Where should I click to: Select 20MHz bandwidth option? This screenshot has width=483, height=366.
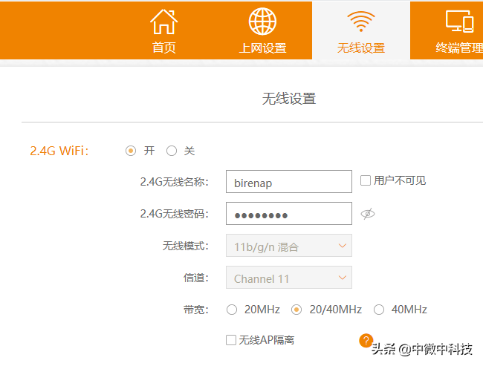232,310
